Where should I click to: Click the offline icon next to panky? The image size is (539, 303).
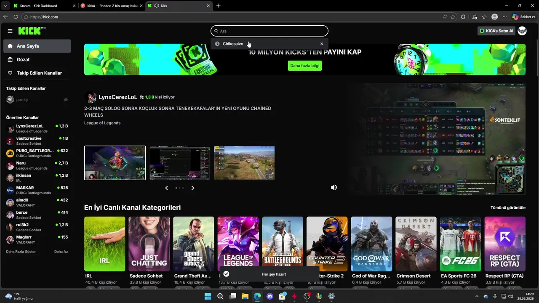pos(66,100)
